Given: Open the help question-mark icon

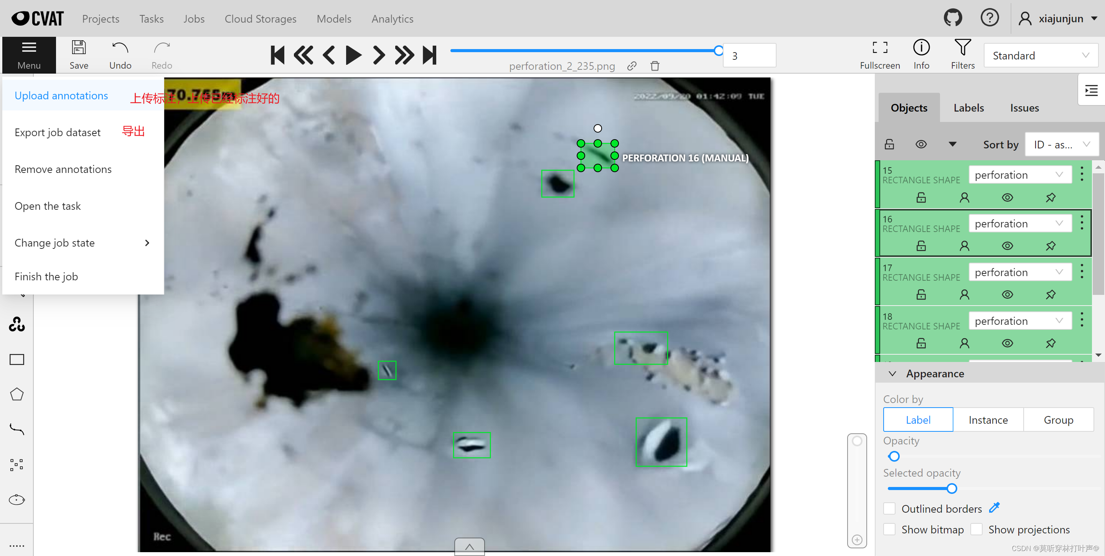Looking at the screenshot, I should click(x=990, y=18).
